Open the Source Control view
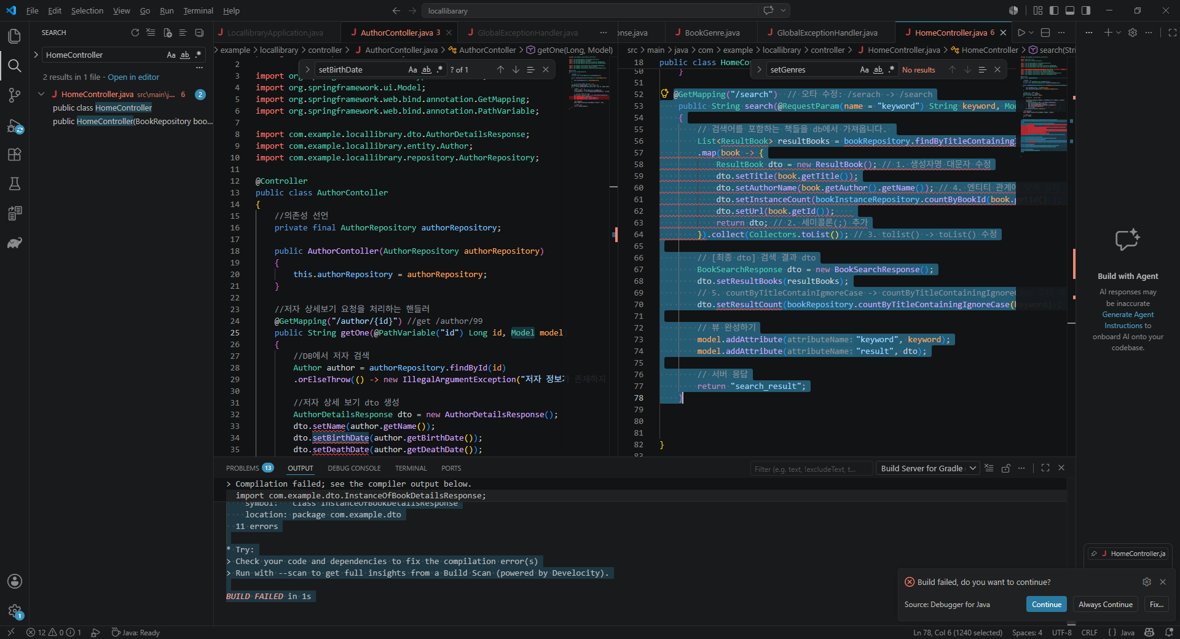The image size is (1180, 639). coord(15,95)
